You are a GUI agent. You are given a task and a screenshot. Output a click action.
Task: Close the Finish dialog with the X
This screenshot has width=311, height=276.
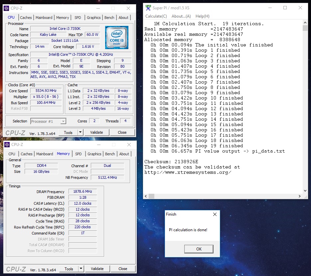(x=215, y=214)
